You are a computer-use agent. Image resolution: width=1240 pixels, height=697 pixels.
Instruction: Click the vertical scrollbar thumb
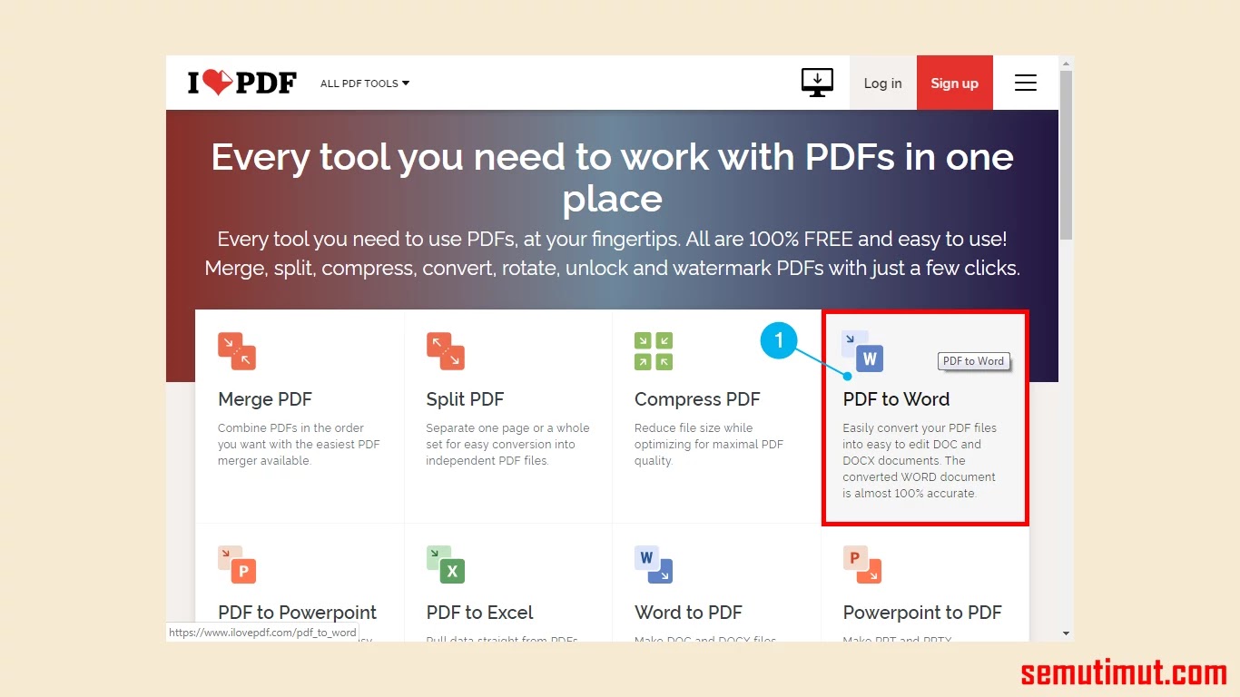coord(1066,155)
